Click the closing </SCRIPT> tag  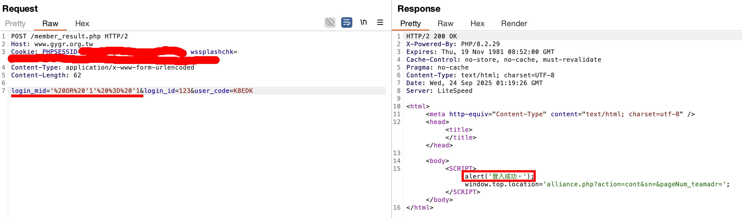[x=463, y=192]
